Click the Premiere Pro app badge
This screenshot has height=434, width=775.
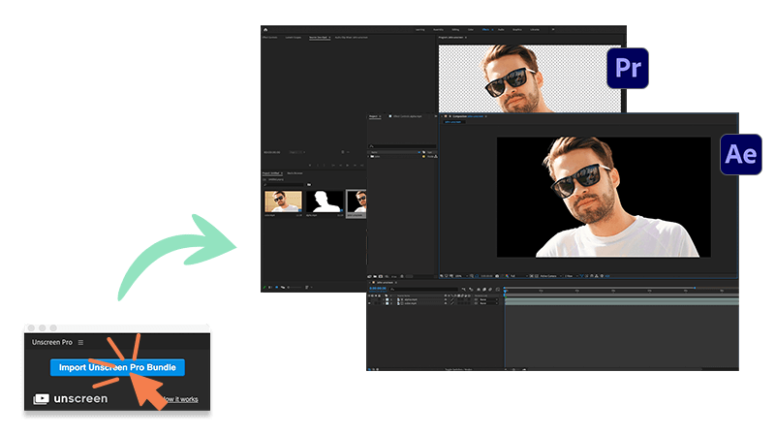pos(627,69)
